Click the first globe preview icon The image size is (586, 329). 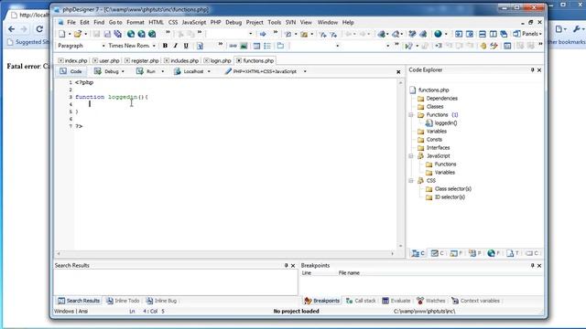tap(131, 34)
